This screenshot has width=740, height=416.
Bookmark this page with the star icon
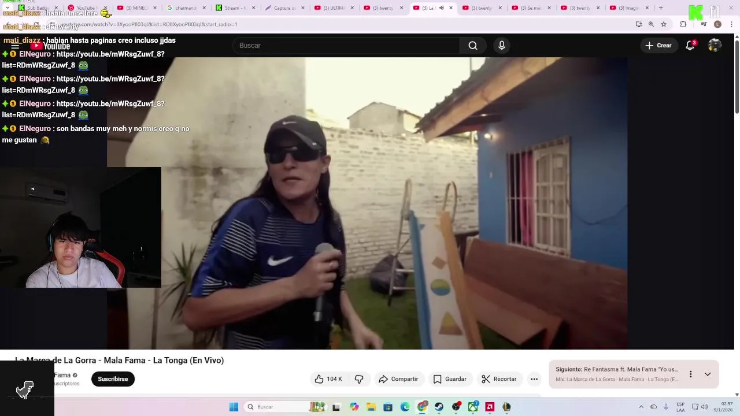pos(664,24)
